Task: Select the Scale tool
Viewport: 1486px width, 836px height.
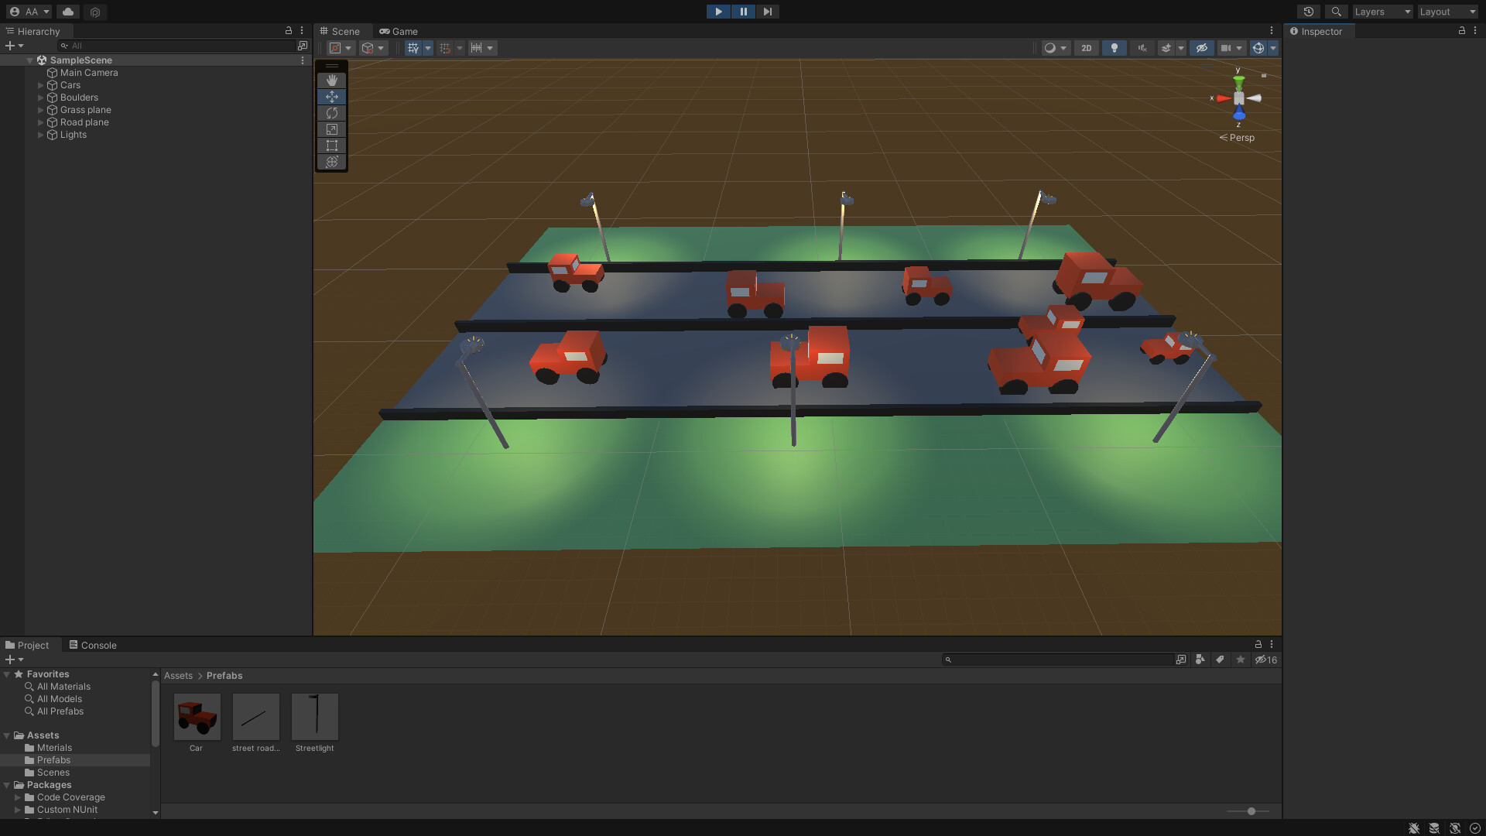Action: 331,129
